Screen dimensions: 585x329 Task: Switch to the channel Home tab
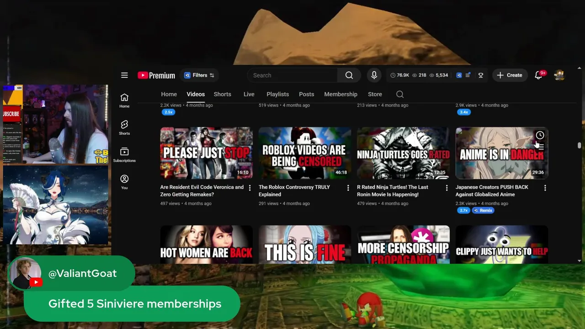point(169,94)
